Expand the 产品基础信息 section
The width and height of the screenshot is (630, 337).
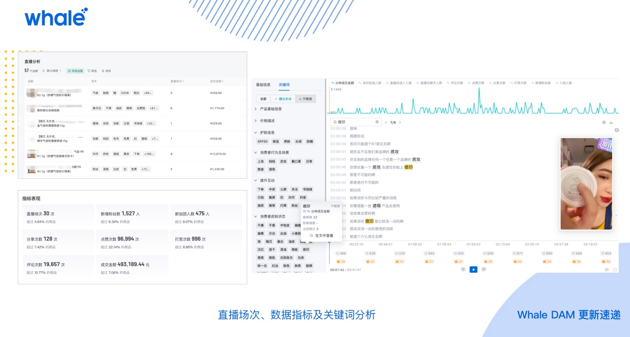click(x=270, y=109)
